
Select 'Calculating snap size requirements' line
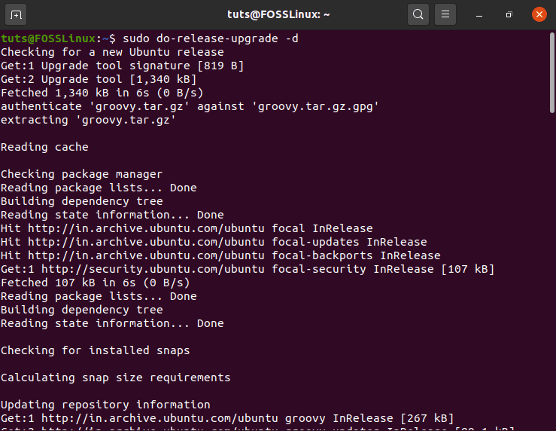coord(116,378)
